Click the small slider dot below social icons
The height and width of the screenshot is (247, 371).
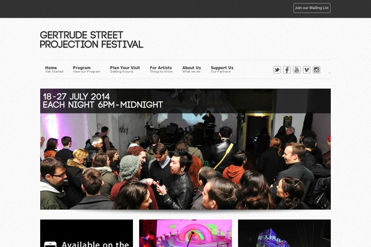pos(330,73)
